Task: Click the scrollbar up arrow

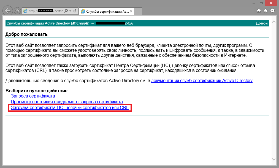Action: pos(274,22)
